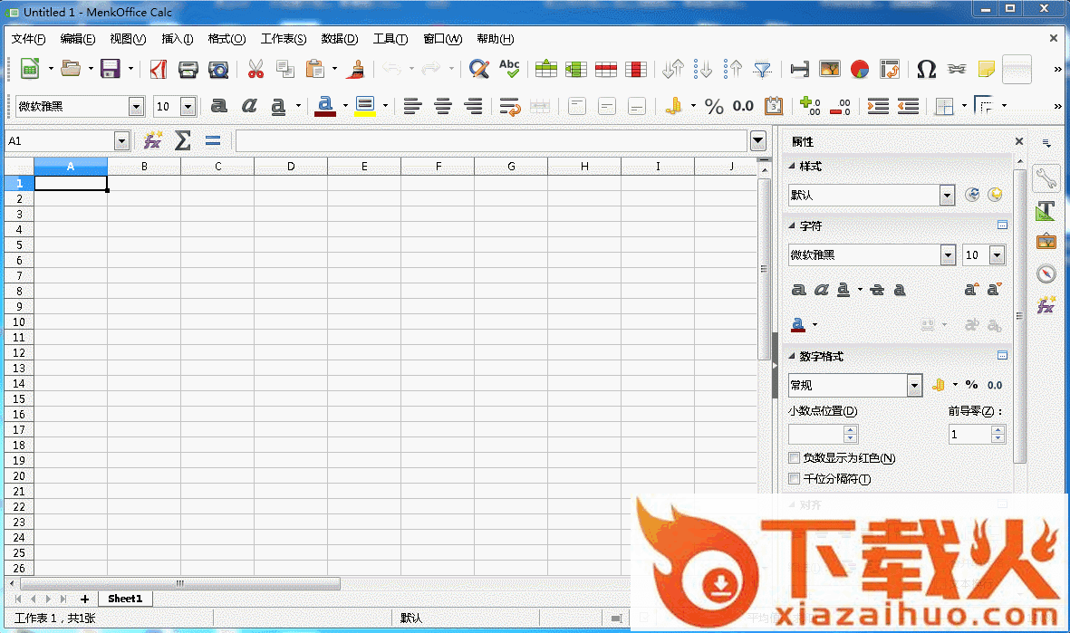
Task: Click the New spreadsheet icon
Action: [x=29, y=68]
